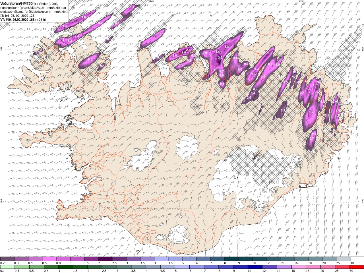Pick the bright pink 0.5 swatch, upper legend
This screenshot has width=364, height=273.
[x=49, y=259]
